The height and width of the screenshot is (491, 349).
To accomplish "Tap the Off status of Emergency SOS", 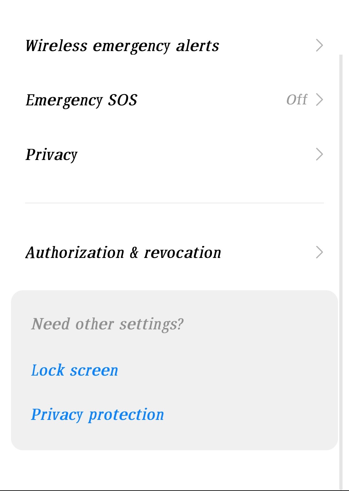I will (x=297, y=100).
